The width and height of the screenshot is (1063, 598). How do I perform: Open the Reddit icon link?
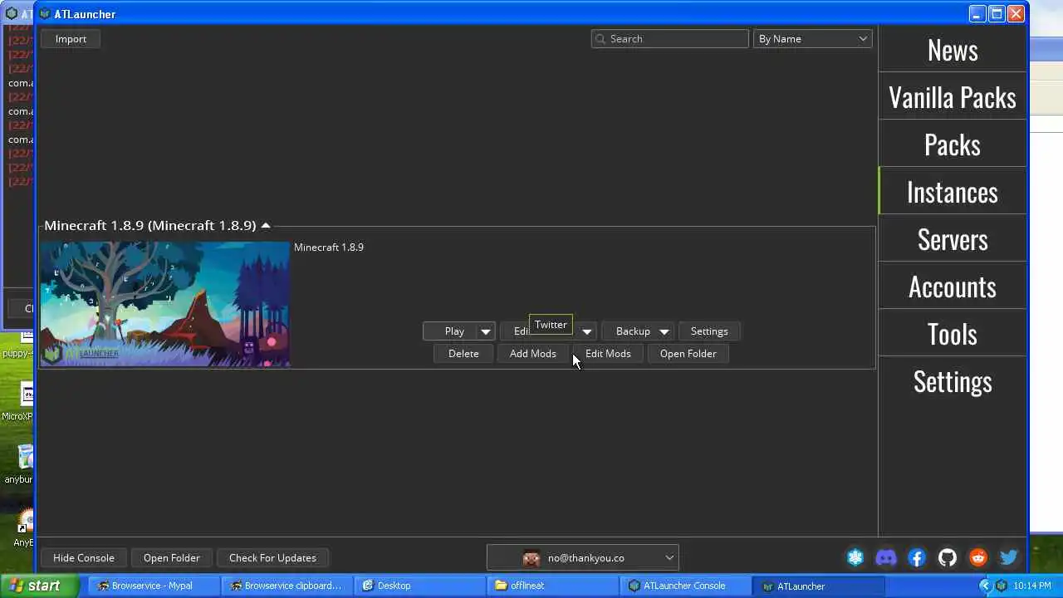978,558
